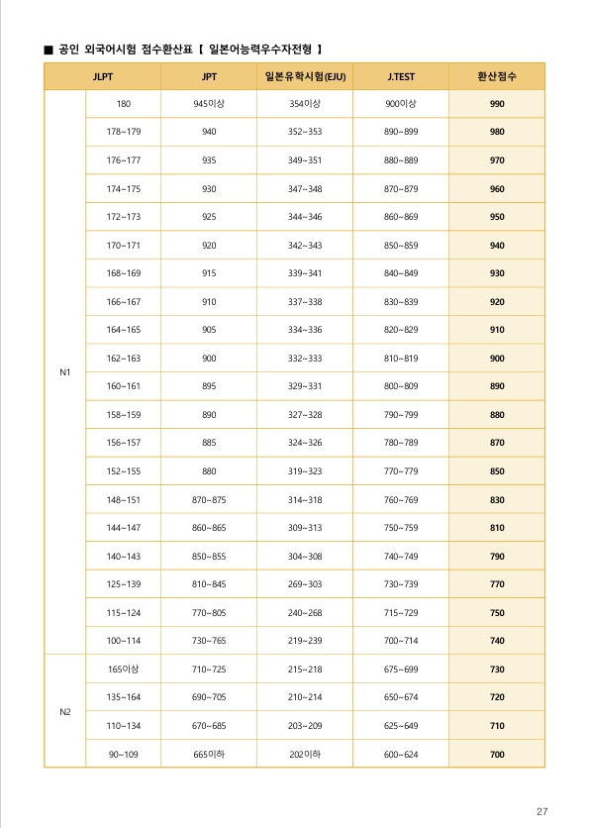Click the JPT 945이상 cell
The image size is (589, 828).
click(x=209, y=104)
